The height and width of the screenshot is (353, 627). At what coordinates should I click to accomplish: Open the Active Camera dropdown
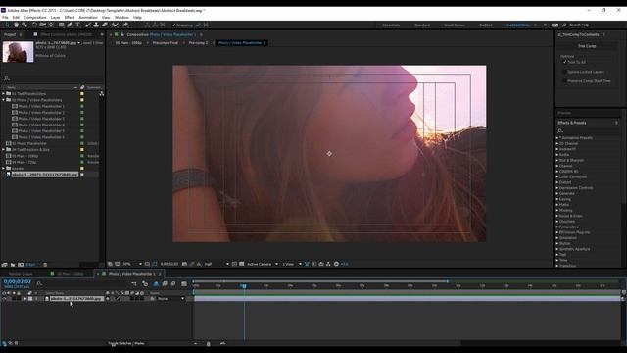(263, 264)
